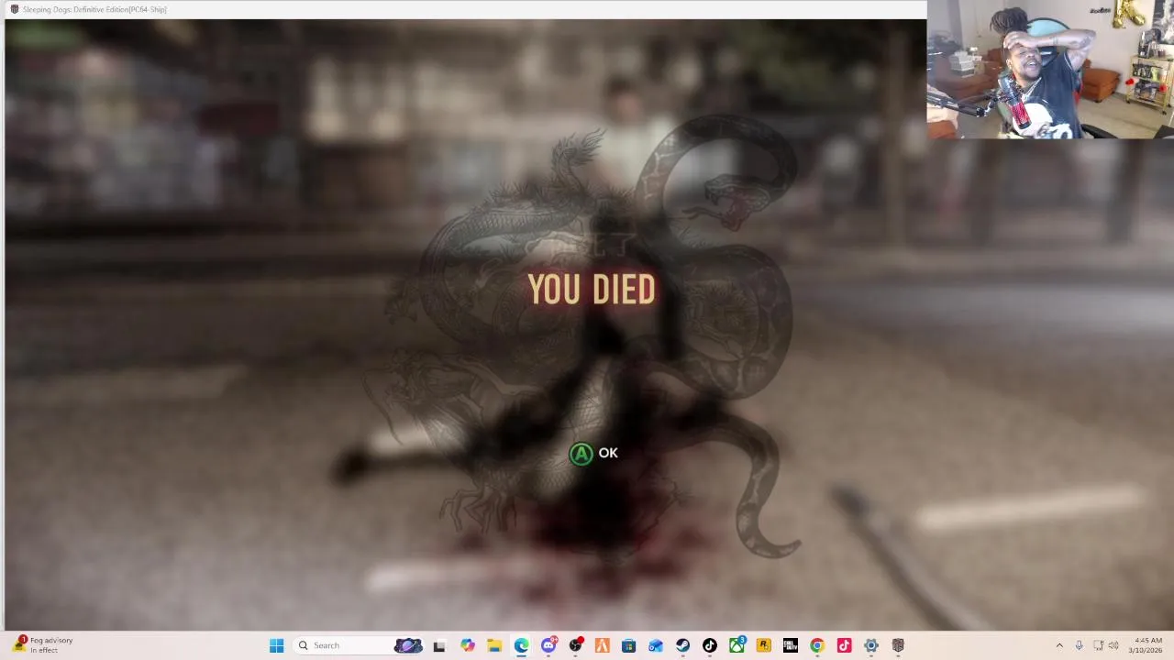Open Call of Duty from the taskbar
Viewport: 1174px width, 660px height.
[790, 645]
